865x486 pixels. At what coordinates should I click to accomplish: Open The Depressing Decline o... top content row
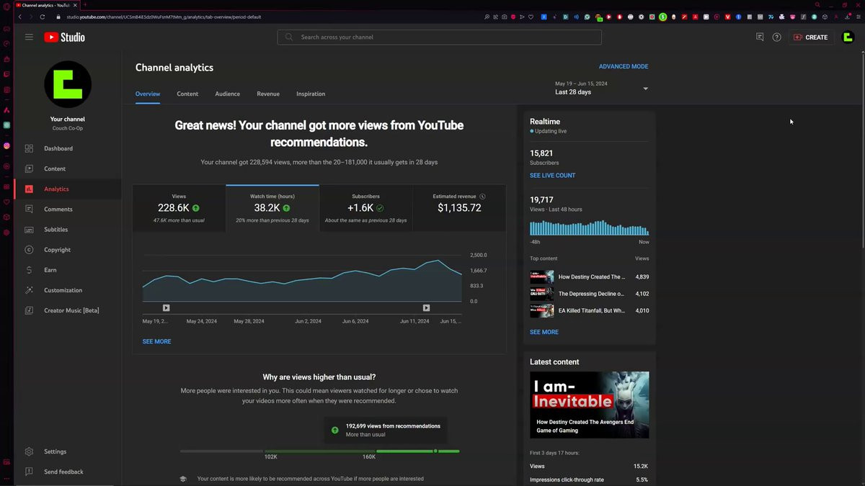click(x=590, y=294)
